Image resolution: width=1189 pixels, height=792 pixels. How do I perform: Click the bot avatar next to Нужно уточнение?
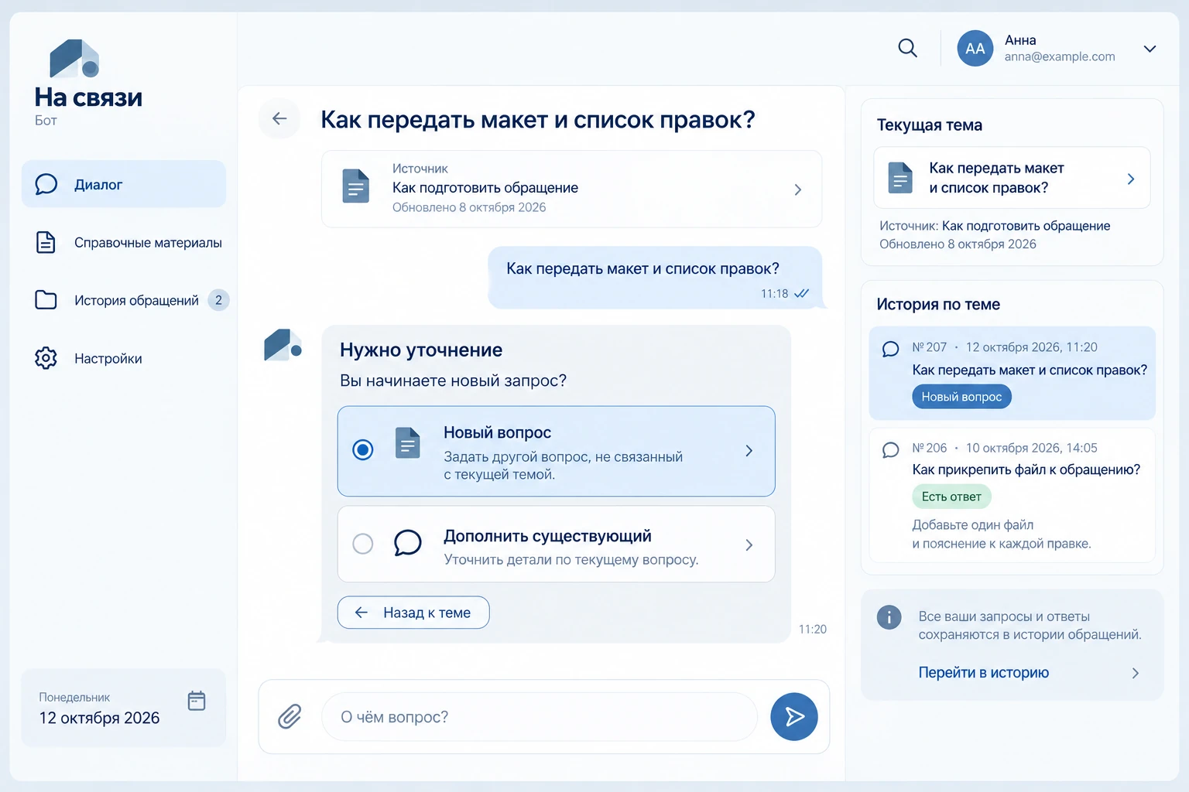tap(283, 345)
